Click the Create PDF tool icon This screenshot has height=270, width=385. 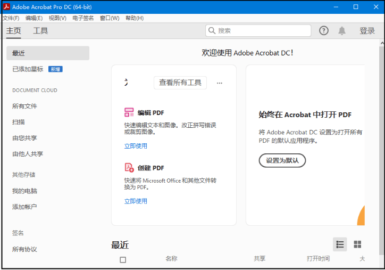click(x=129, y=168)
